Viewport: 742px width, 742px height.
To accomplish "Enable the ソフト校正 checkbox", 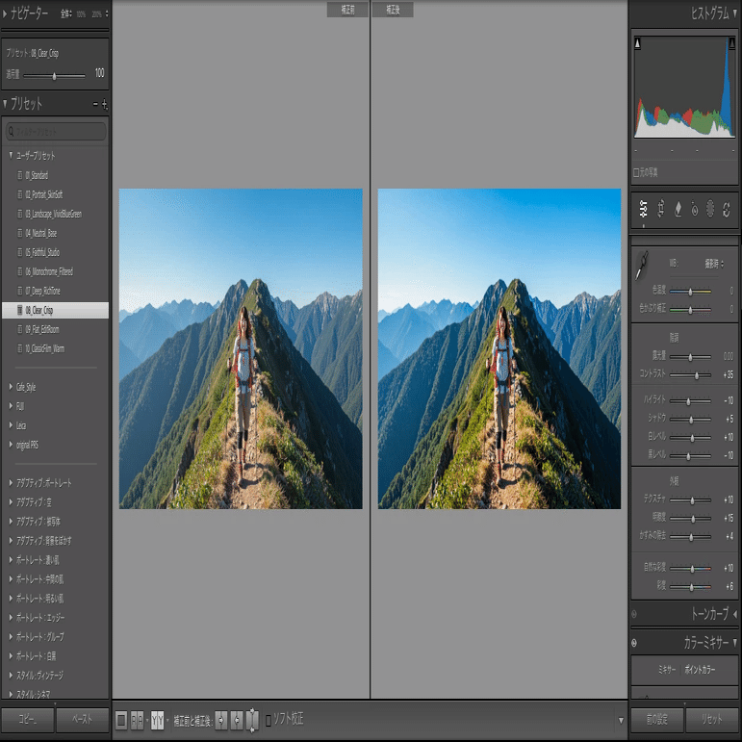I will tap(269, 721).
